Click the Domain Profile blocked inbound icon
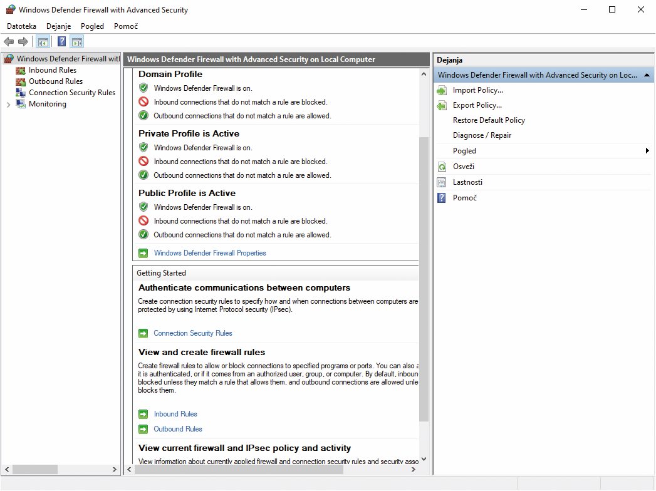This screenshot has width=656, height=491. tap(143, 101)
